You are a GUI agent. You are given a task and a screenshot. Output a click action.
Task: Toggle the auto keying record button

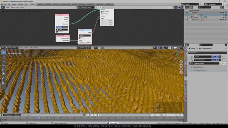click(82, 115)
